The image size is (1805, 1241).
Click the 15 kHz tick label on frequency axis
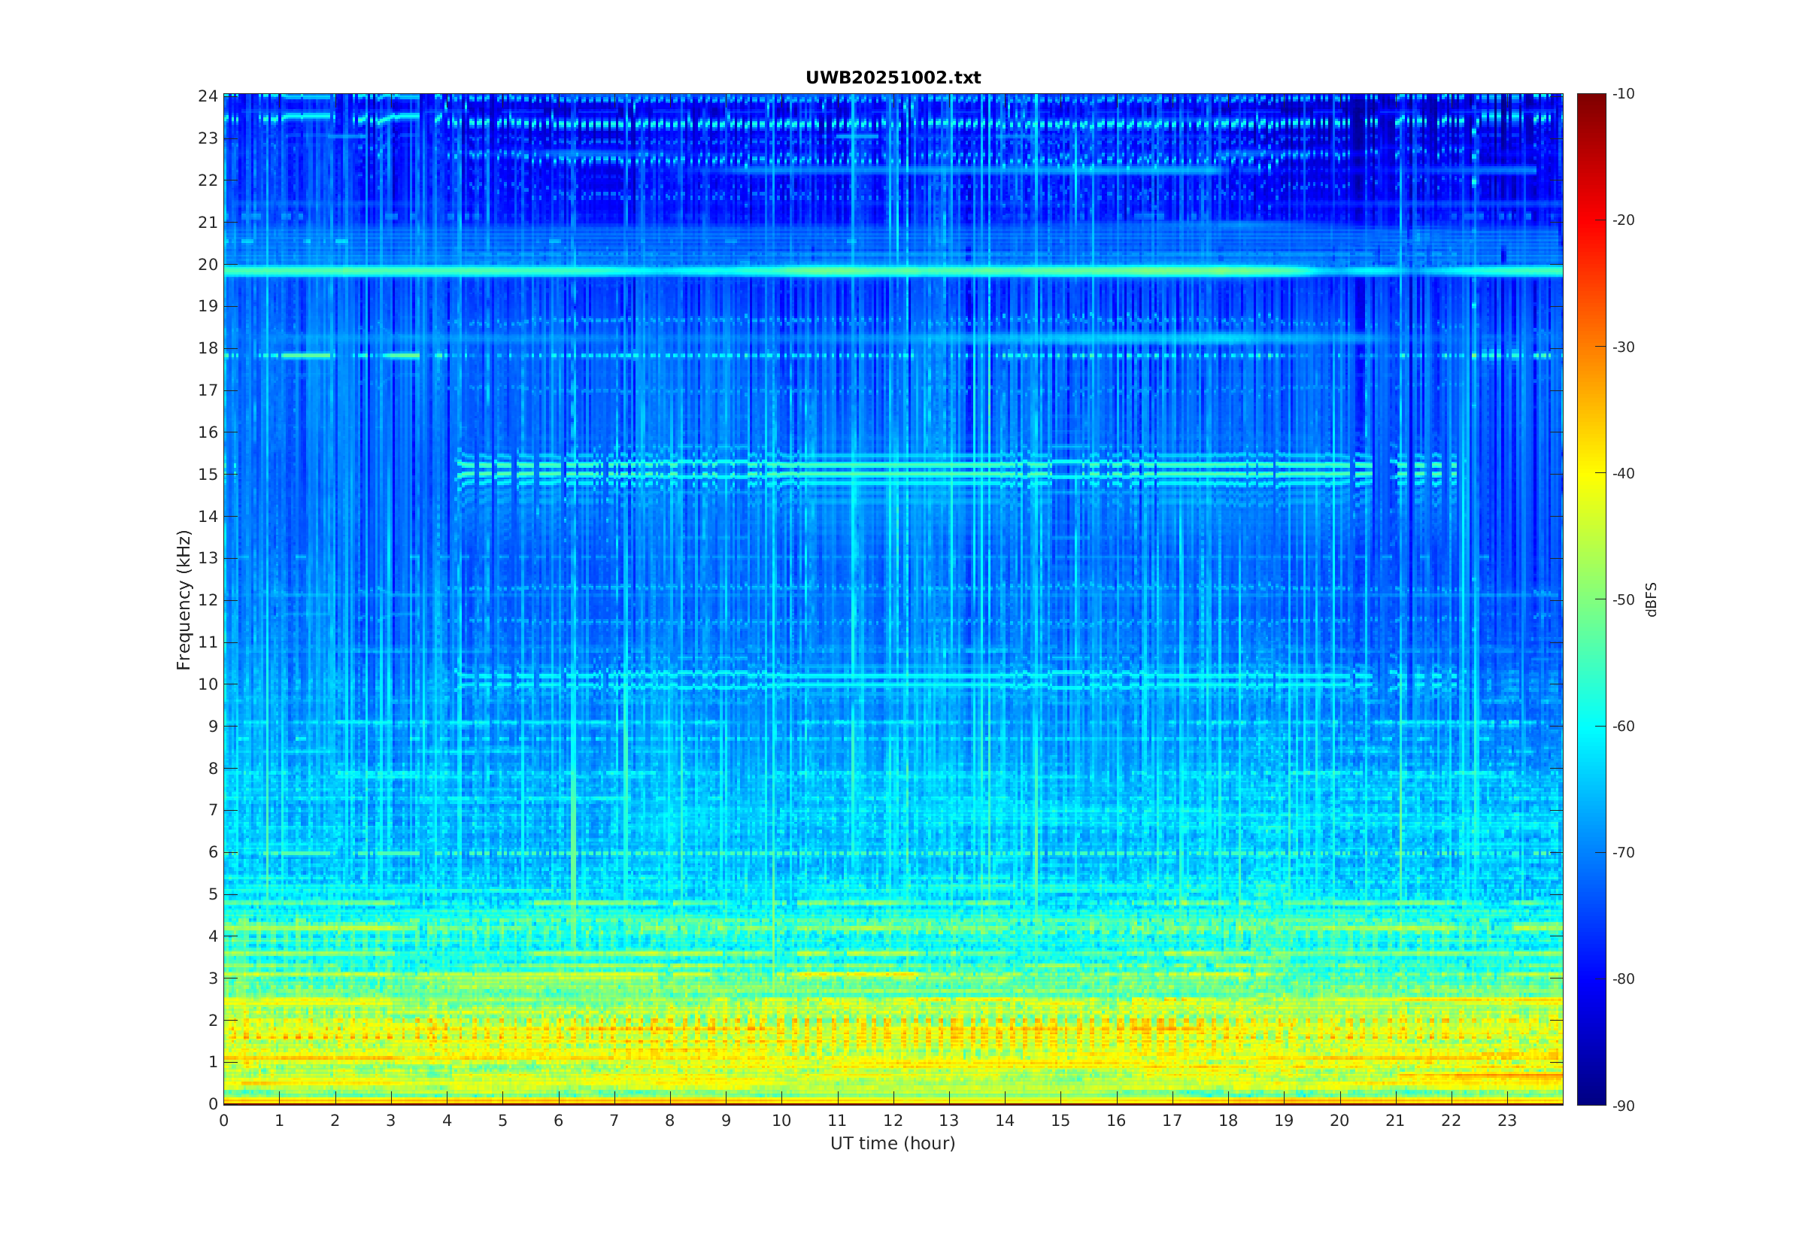(208, 475)
